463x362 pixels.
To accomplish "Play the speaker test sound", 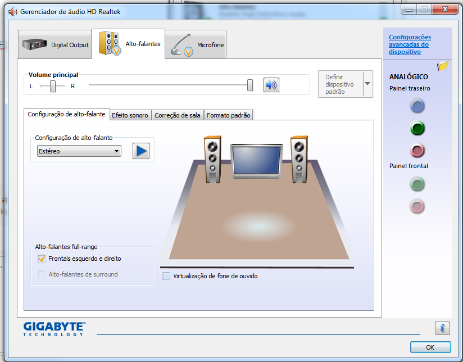I will [x=141, y=151].
